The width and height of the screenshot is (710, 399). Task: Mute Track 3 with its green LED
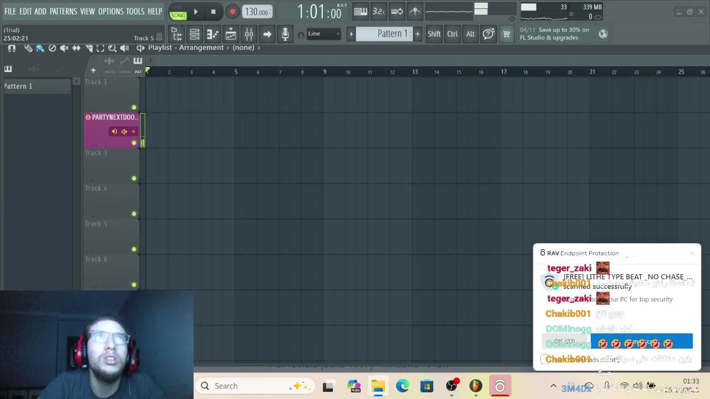pyautogui.click(x=134, y=178)
